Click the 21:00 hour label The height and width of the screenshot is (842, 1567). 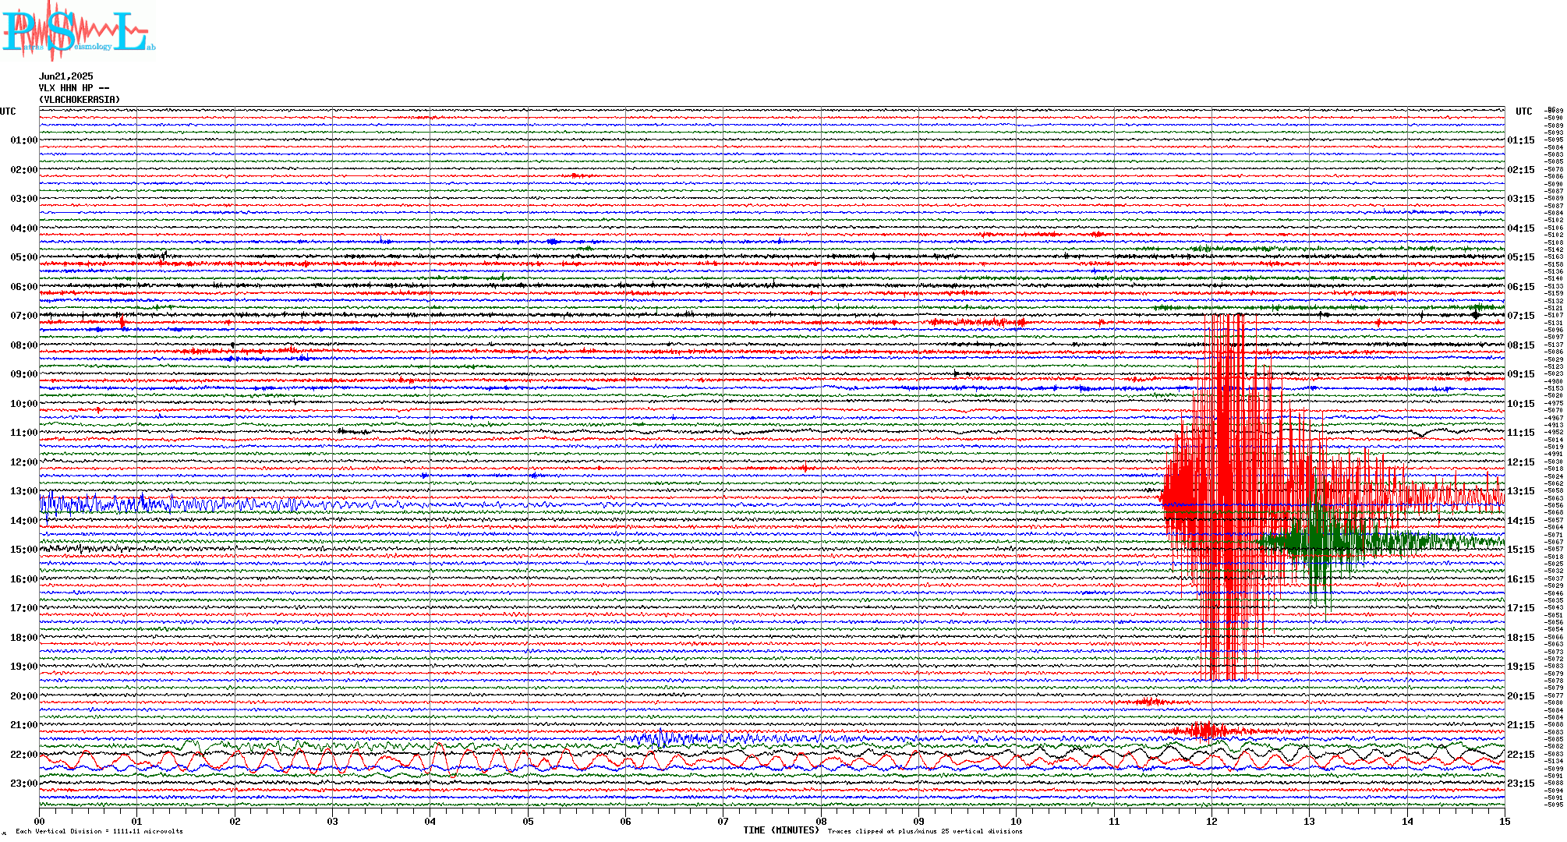pyautogui.click(x=24, y=725)
